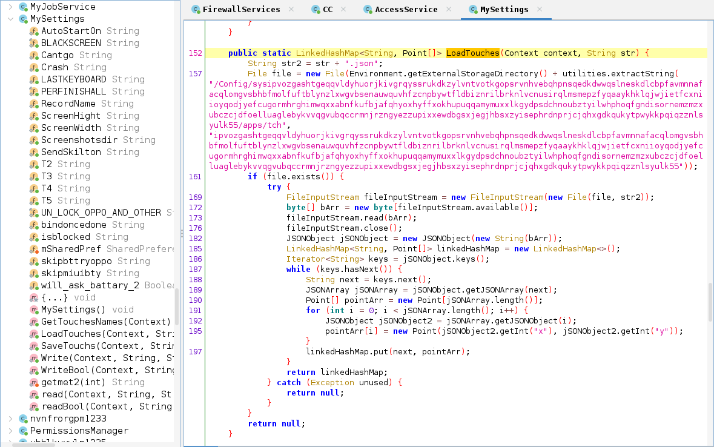Switch to the AccessService tab
The width and height of the screenshot is (714, 447).
tap(406, 10)
